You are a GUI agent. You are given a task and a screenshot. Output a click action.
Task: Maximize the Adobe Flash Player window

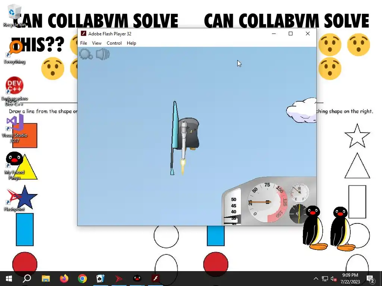tap(291, 34)
